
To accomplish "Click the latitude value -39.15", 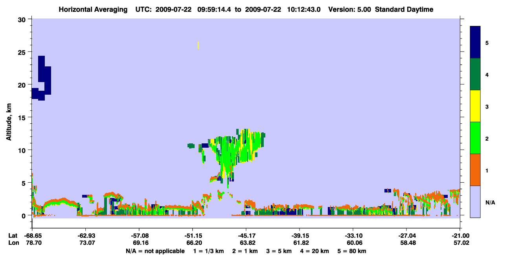I will click(300, 236).
